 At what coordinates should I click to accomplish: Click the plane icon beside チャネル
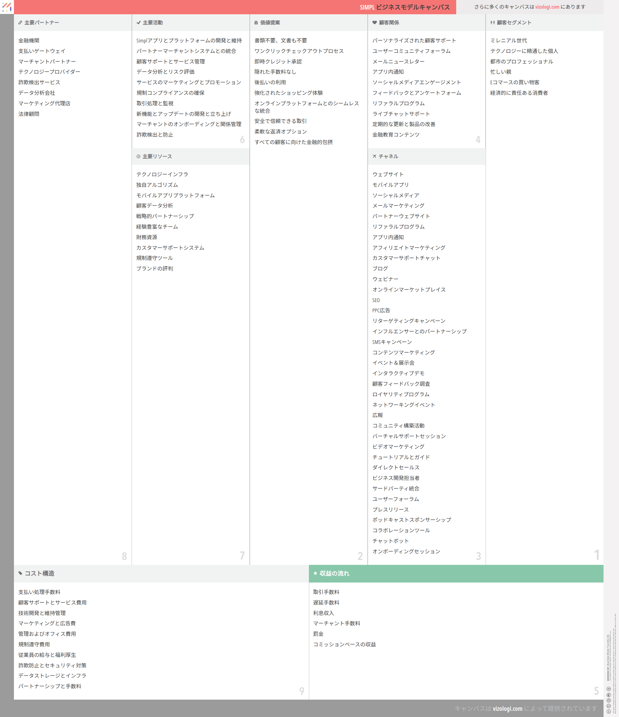click(x=374, y=156)
